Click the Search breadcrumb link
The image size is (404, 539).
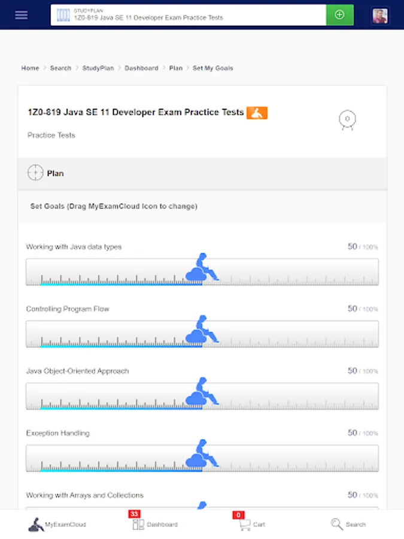click(60, 68)
